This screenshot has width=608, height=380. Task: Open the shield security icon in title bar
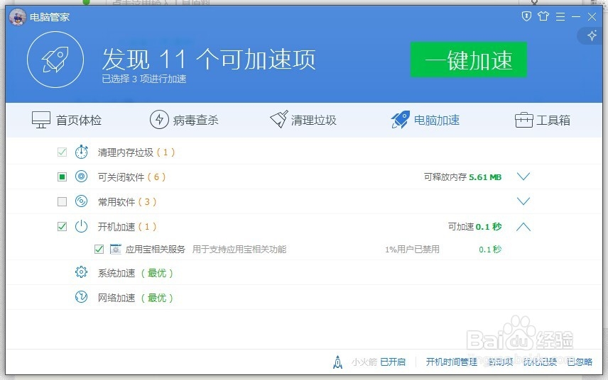pyautogui.click(x=526, y=16)
